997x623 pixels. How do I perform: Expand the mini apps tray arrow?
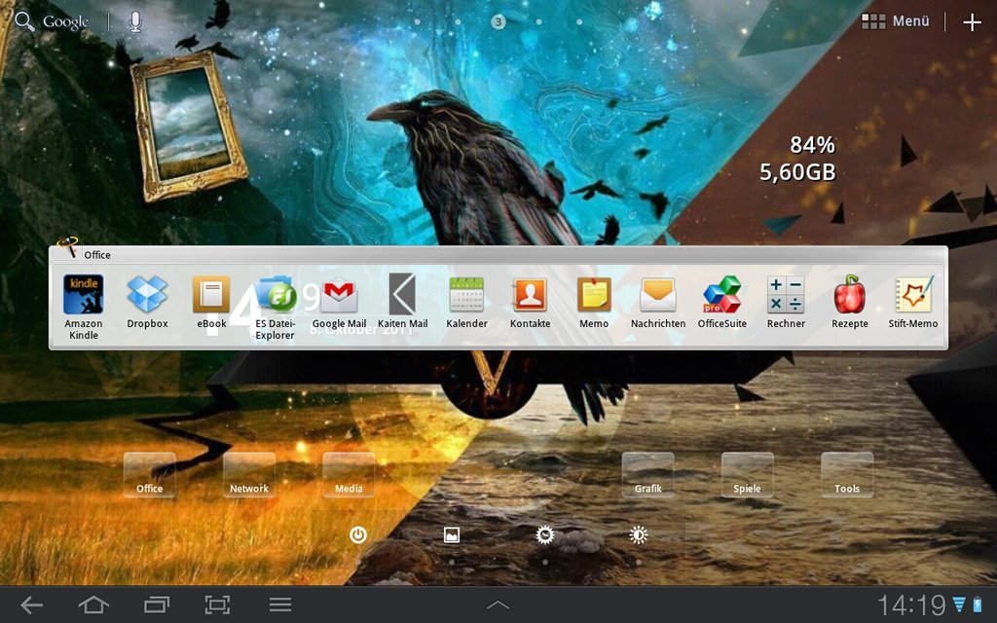pyautogui.click(x=498, y=605)
